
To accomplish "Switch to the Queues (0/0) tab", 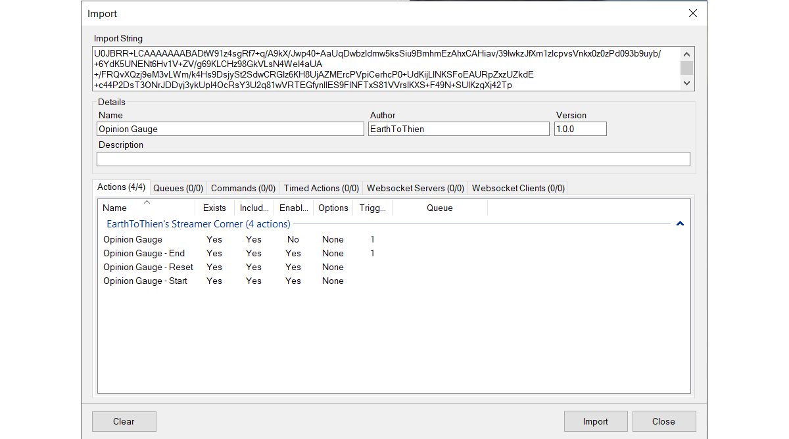I will click(178, 188).
